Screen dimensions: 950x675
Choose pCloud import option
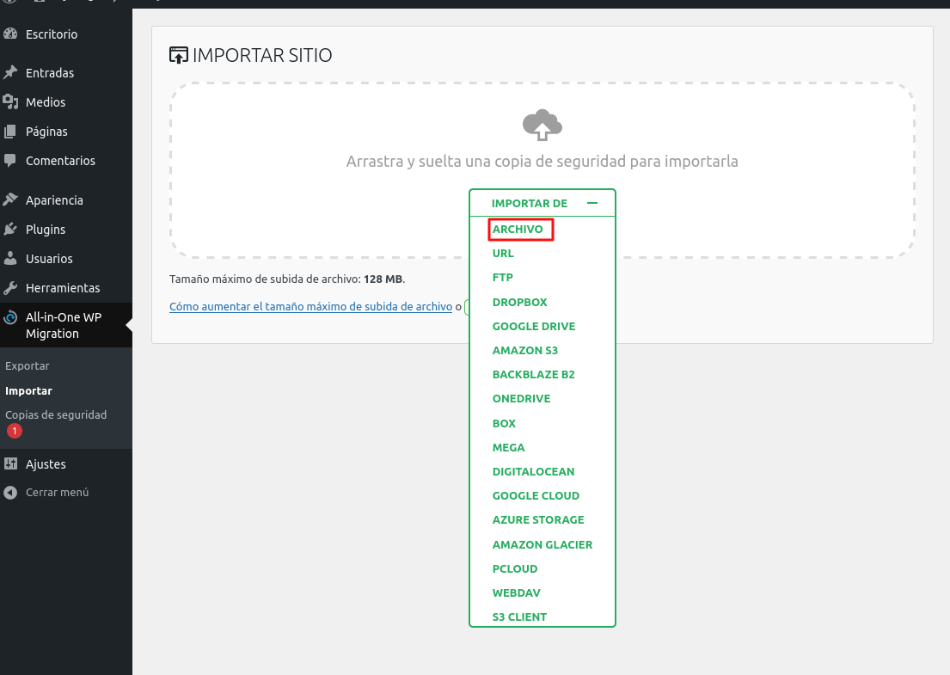click(515, 568)
